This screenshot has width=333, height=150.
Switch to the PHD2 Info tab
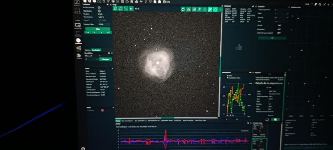[178, 120]
